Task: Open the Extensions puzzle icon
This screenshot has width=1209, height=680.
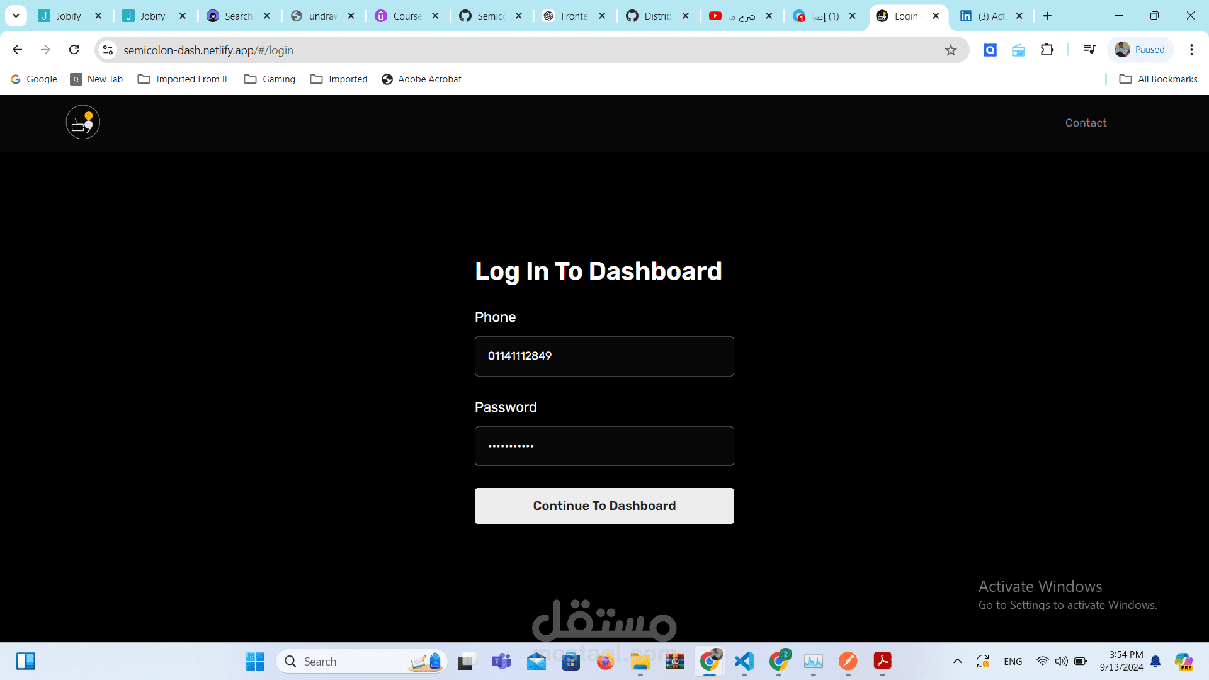Action: pos(1047,50)
